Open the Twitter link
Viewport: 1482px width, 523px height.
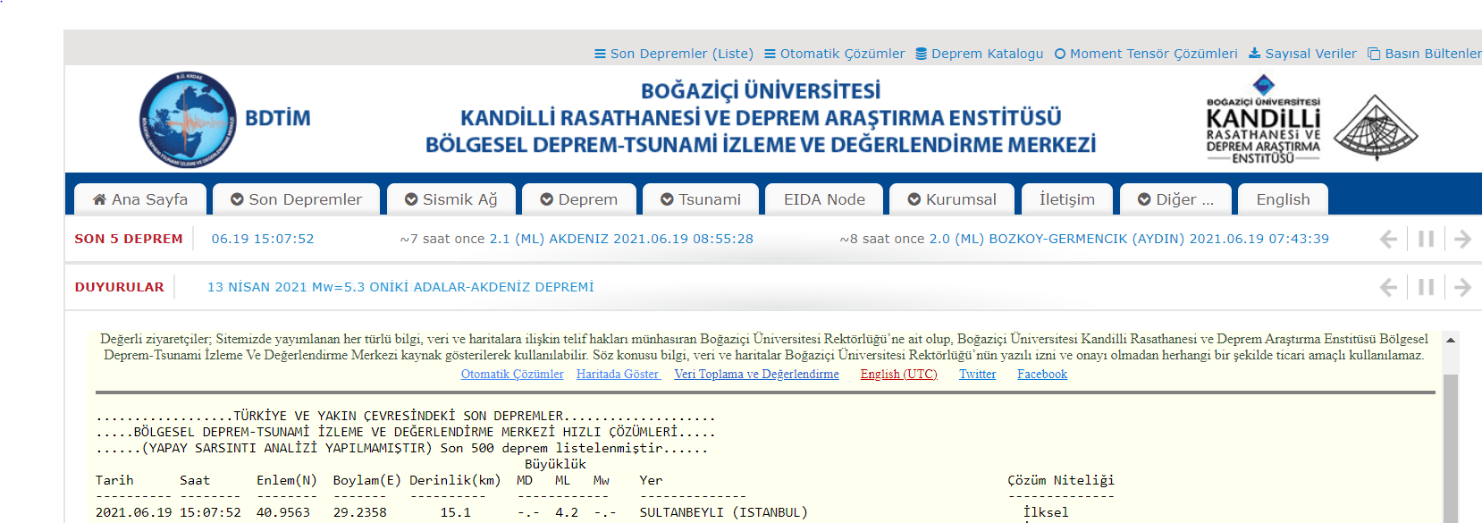click(977, 375)
